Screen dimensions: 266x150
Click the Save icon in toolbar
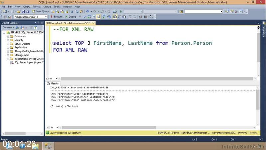tap(23, 12)
